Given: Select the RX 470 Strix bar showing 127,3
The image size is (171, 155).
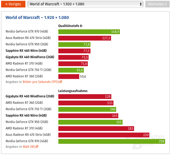Looking at the screenshot, I should [x=85, y=38].
